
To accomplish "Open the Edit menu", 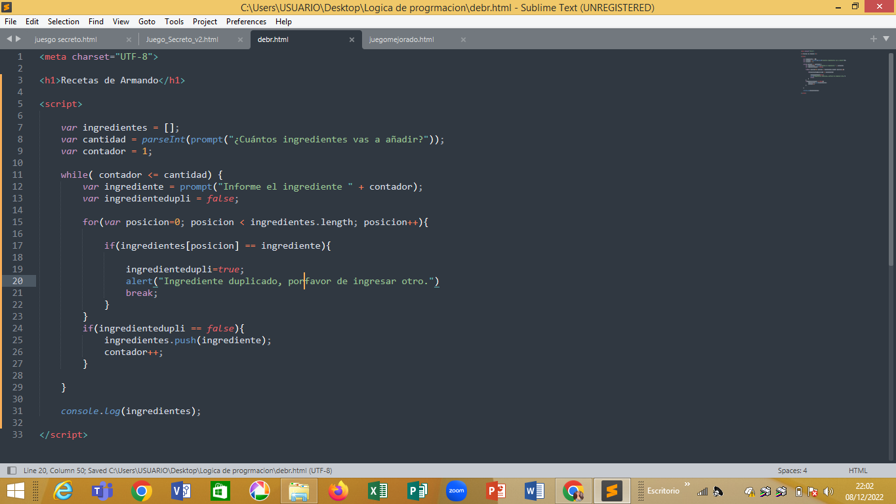I will (32, 22).
